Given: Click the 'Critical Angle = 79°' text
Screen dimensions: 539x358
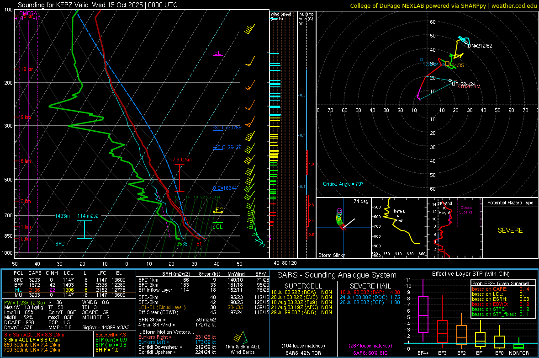Looking at the screenshot, I should tap(343, 184).
